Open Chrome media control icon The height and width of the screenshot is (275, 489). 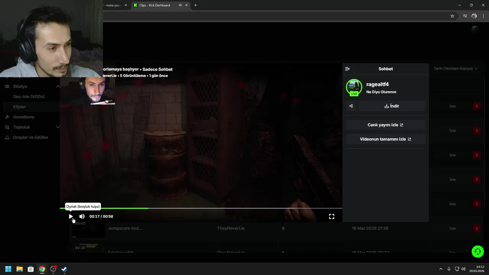click(x=465, y=16)
